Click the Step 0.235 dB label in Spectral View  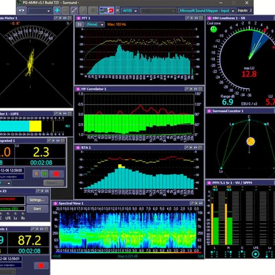128,256
